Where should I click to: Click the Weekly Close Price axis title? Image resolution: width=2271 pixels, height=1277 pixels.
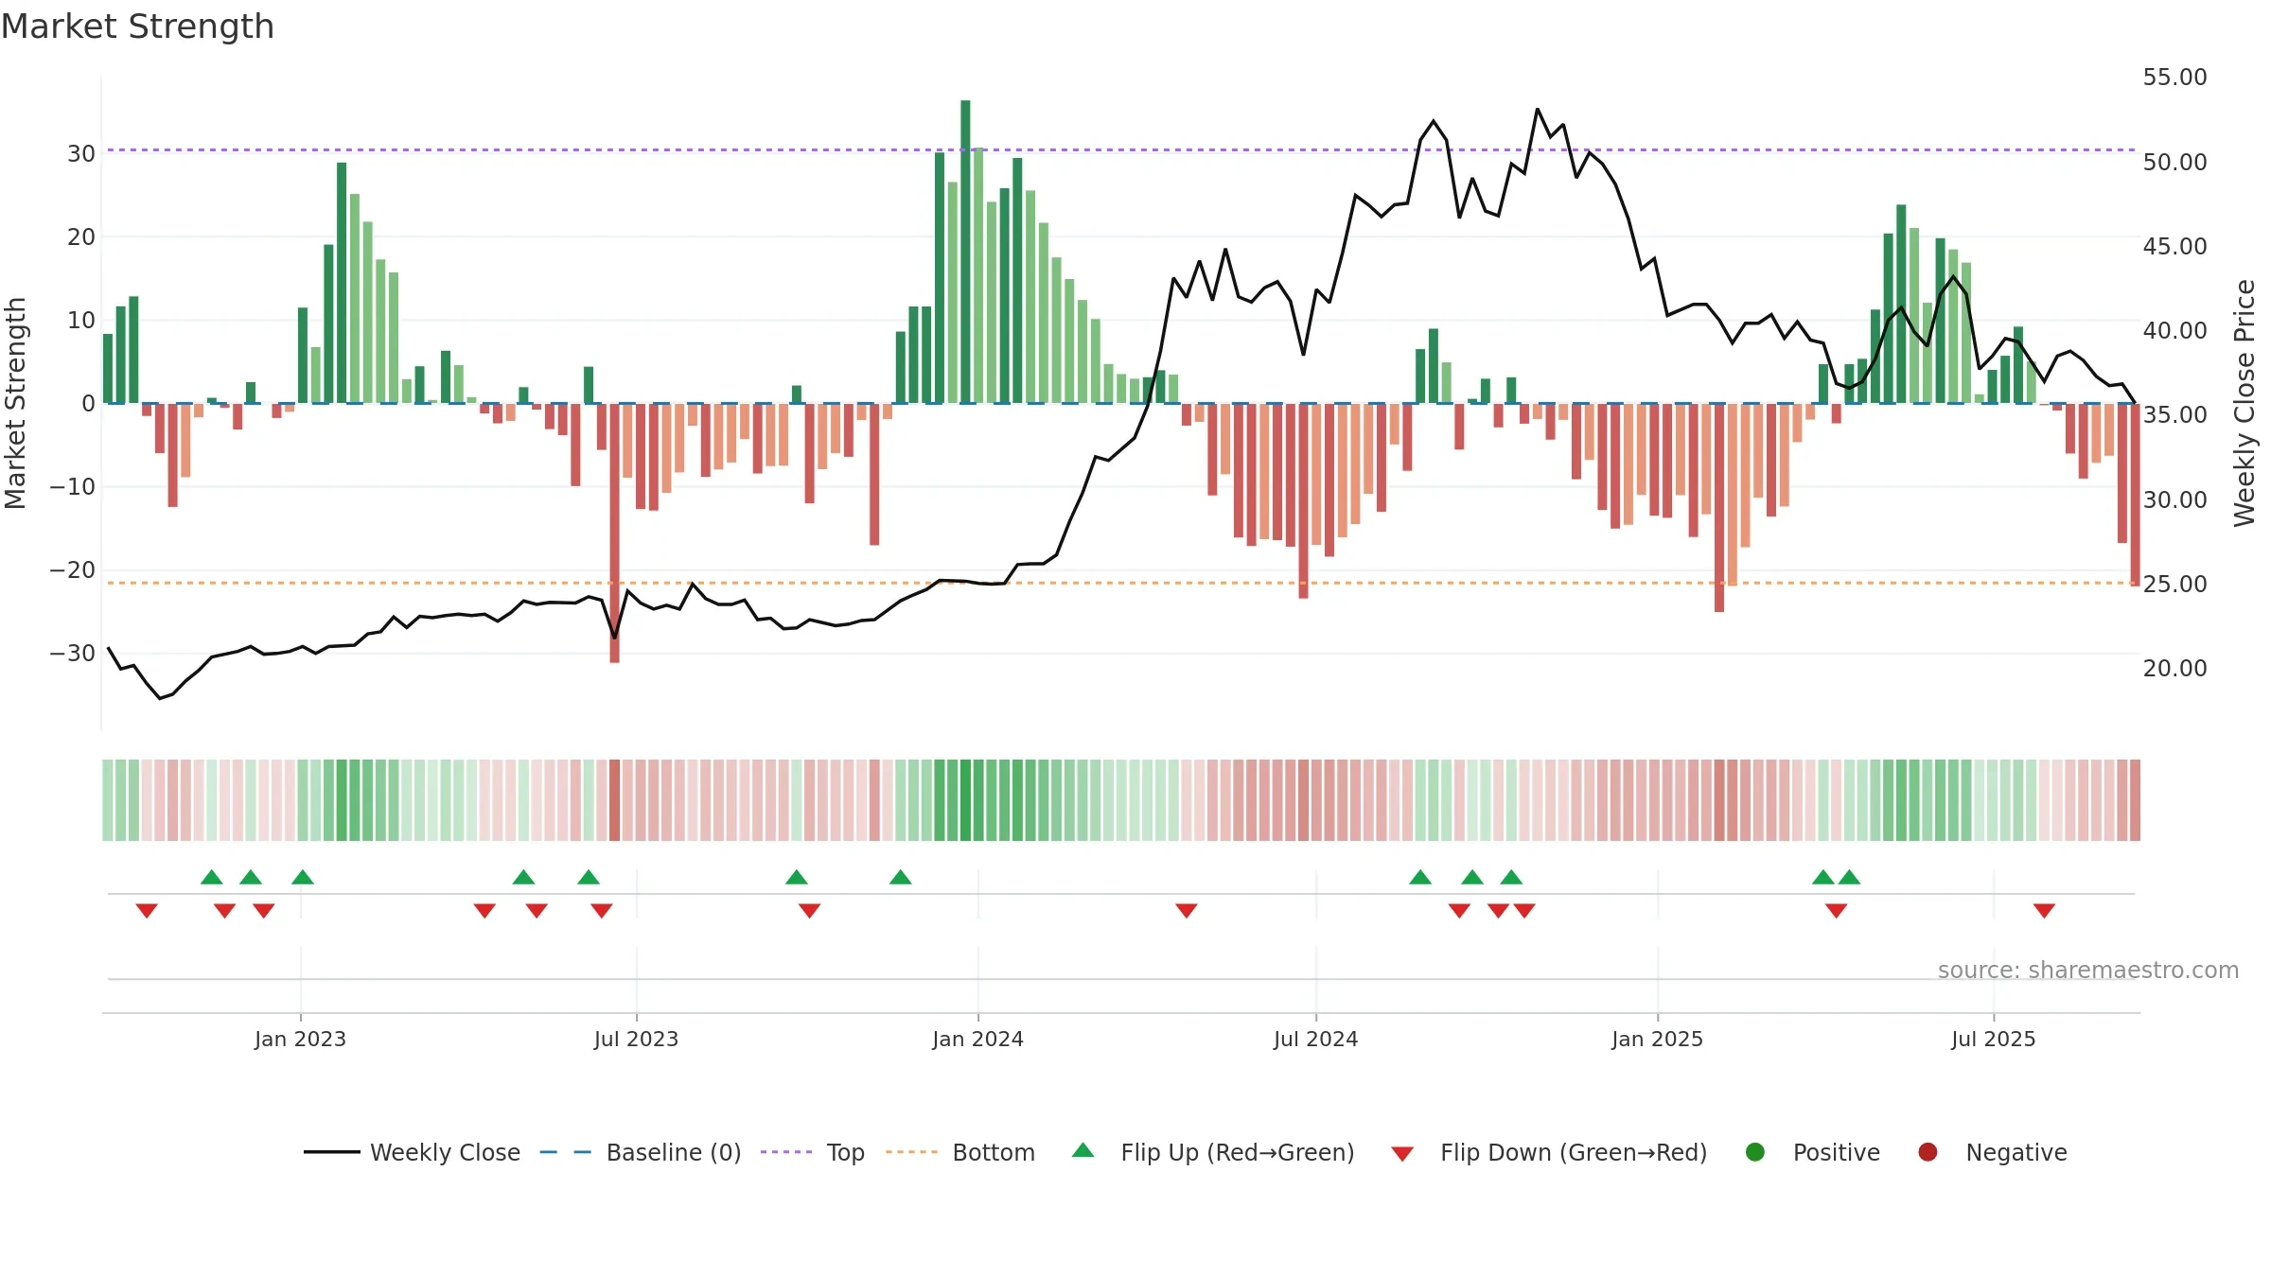coord(2245,403)
